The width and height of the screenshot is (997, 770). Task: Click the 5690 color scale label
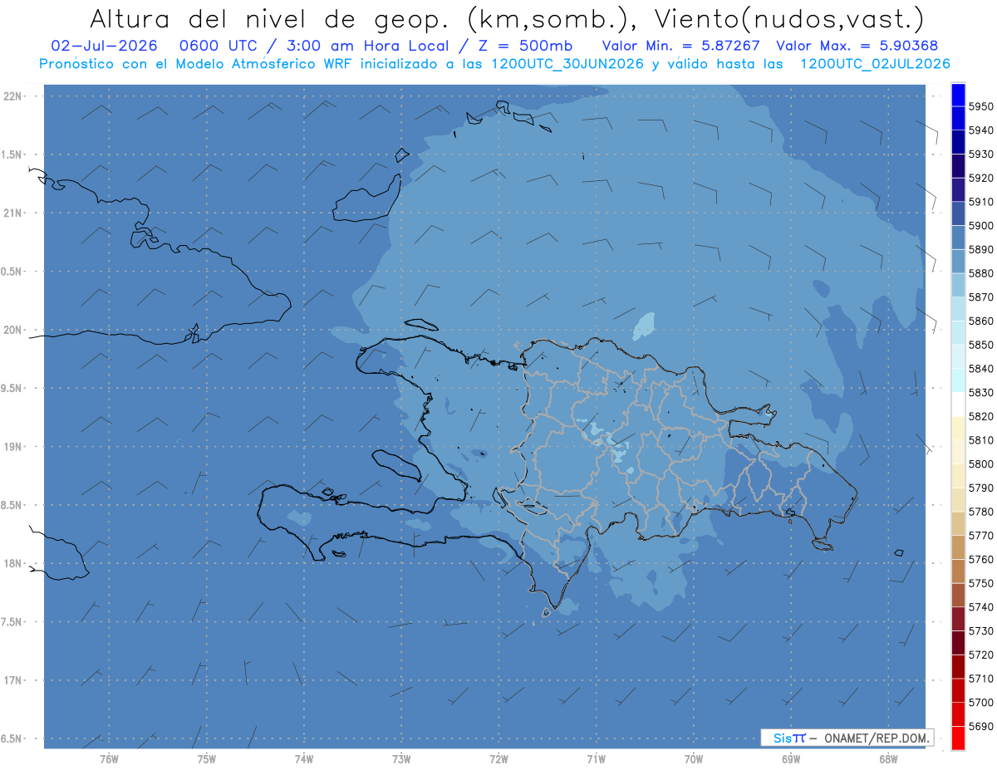(x=980, y=727)
